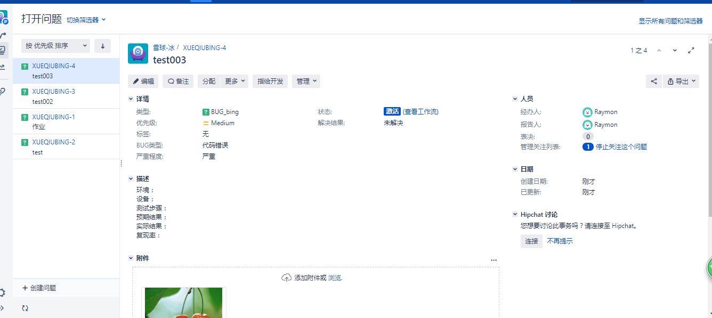This screenshot has height=318, width=712.
Task: Refresh the issue list
Action: [25, 308]
